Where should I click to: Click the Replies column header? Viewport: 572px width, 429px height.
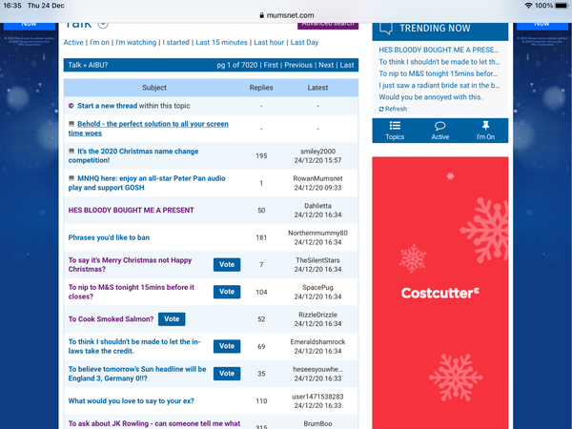point(261,88)
